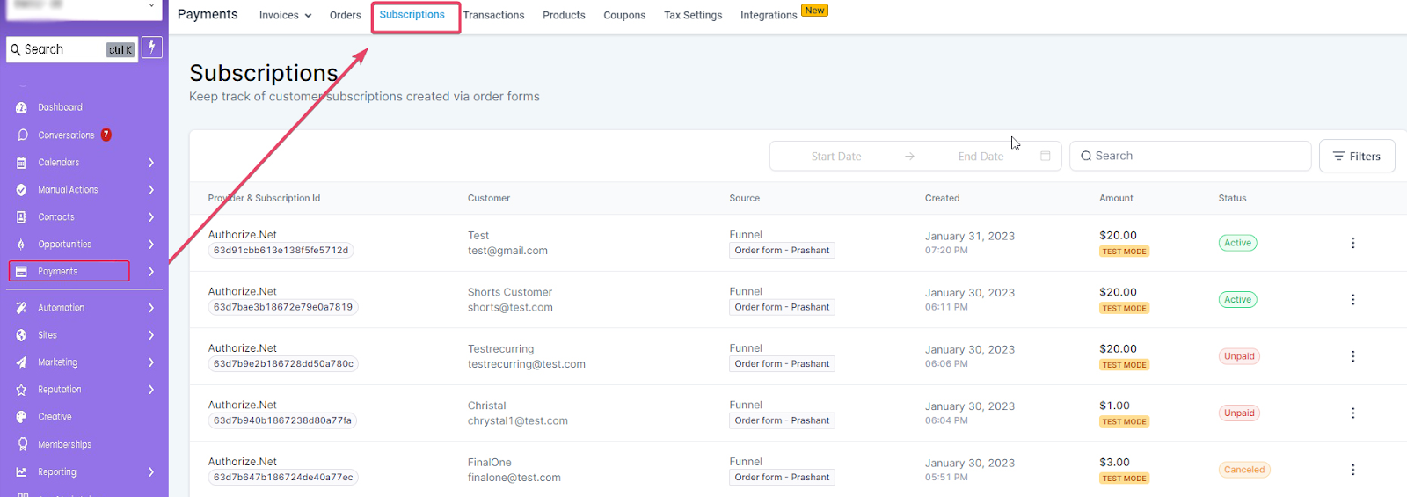The width and height of the screenshot is (1407, 497).
Task: Open the Reporting chart icon
Action: [x=21, y=472]
